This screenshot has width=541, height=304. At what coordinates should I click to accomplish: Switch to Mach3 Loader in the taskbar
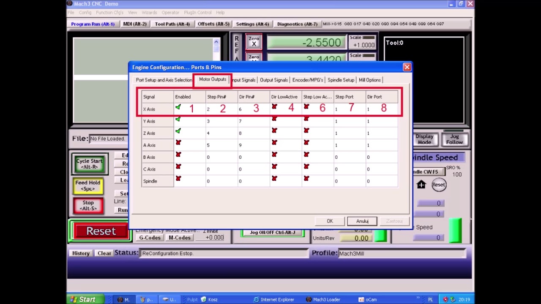[x=323, y=299]
